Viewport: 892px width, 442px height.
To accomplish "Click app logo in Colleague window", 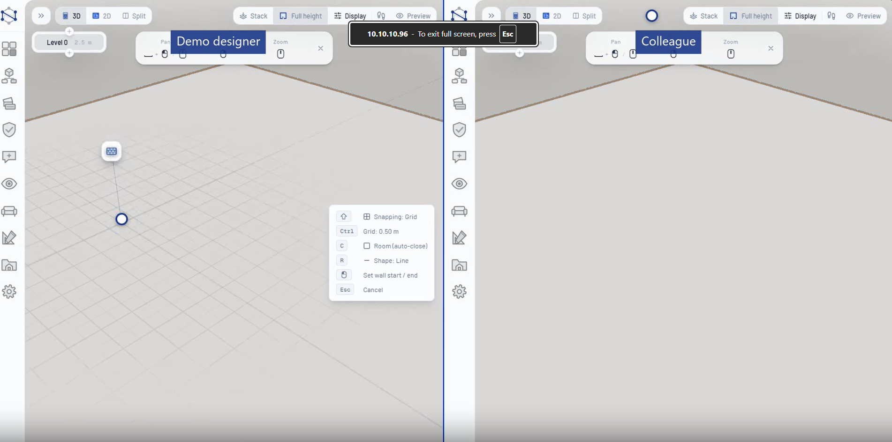I will (x=459, y=15).
